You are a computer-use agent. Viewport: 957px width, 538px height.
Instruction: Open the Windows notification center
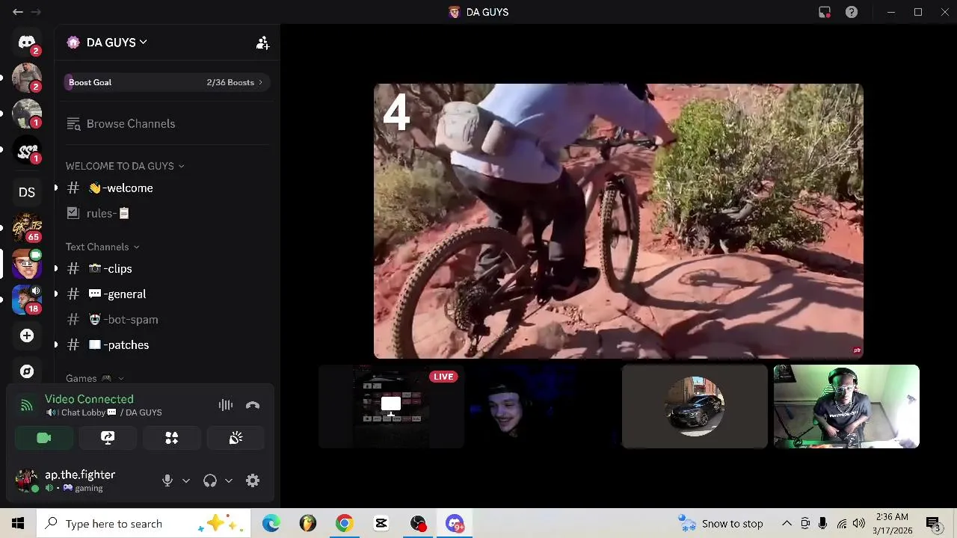pos(933,523)
